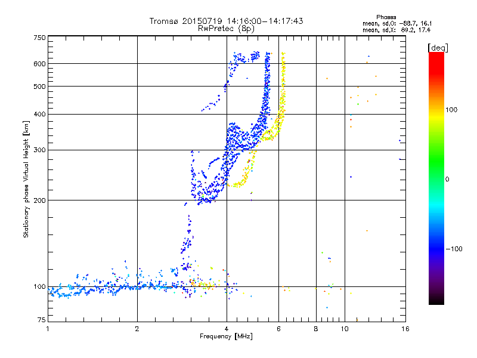Click x-axis tick label '6'
The width and height of the screenshot is (477, 358).
pyautogui.click(x=278, y=329)
